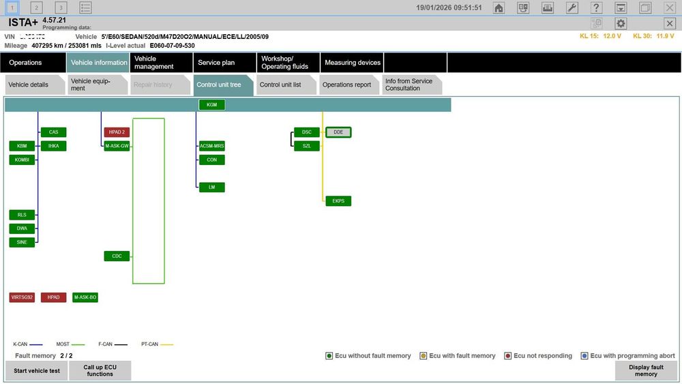Select the Vehicle information tab
The width and height of the screenshot is (682, 384).
(x=98, y=63)
